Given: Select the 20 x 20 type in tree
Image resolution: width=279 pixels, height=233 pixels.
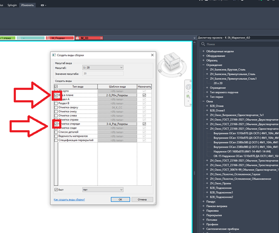Looking at the screenshot, I should (218, 83).
